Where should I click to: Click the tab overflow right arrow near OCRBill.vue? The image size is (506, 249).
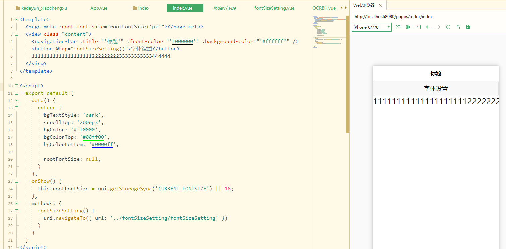click(345, 8)
